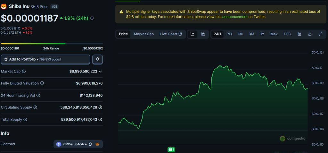Expand the chart to fullscreen
This screenshot has width=328, height=153.
coord(320,34)
